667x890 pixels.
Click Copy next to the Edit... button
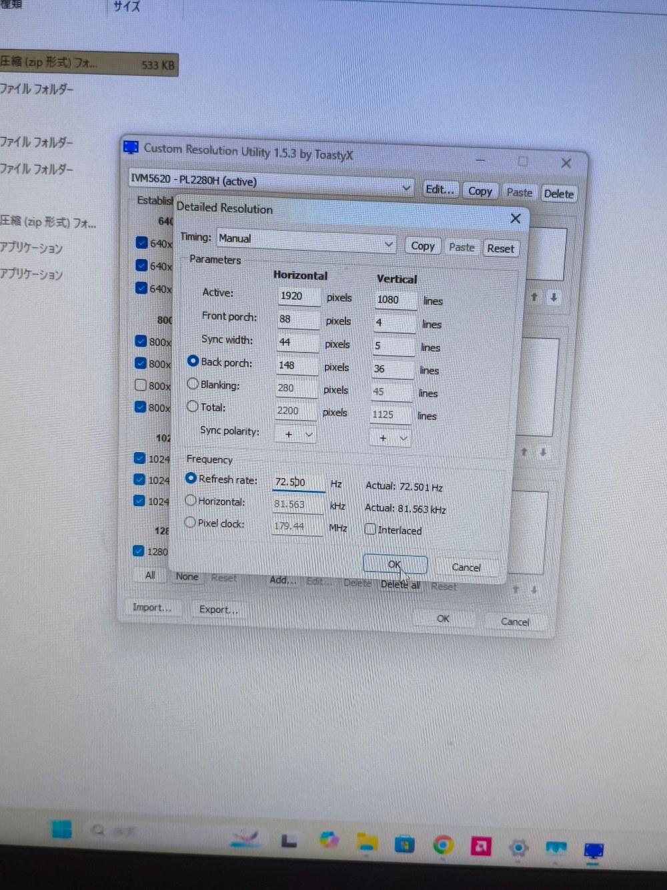pyautogui.click(x=480, y=191)
